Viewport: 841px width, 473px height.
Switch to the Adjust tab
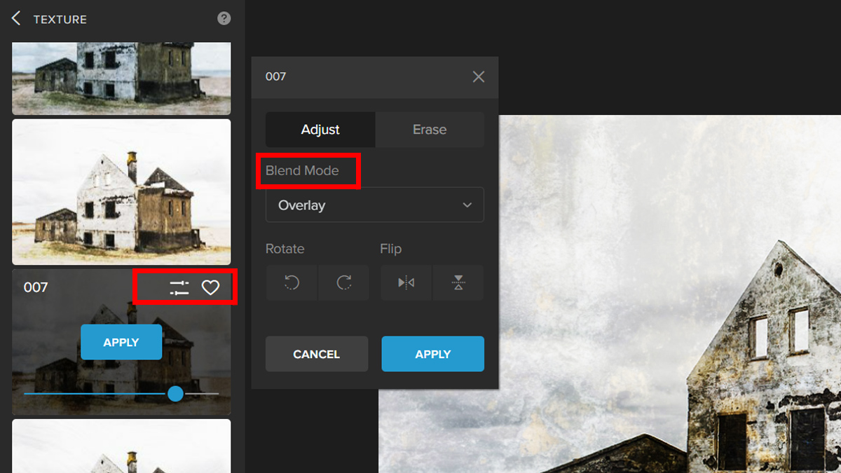[320, 130]
